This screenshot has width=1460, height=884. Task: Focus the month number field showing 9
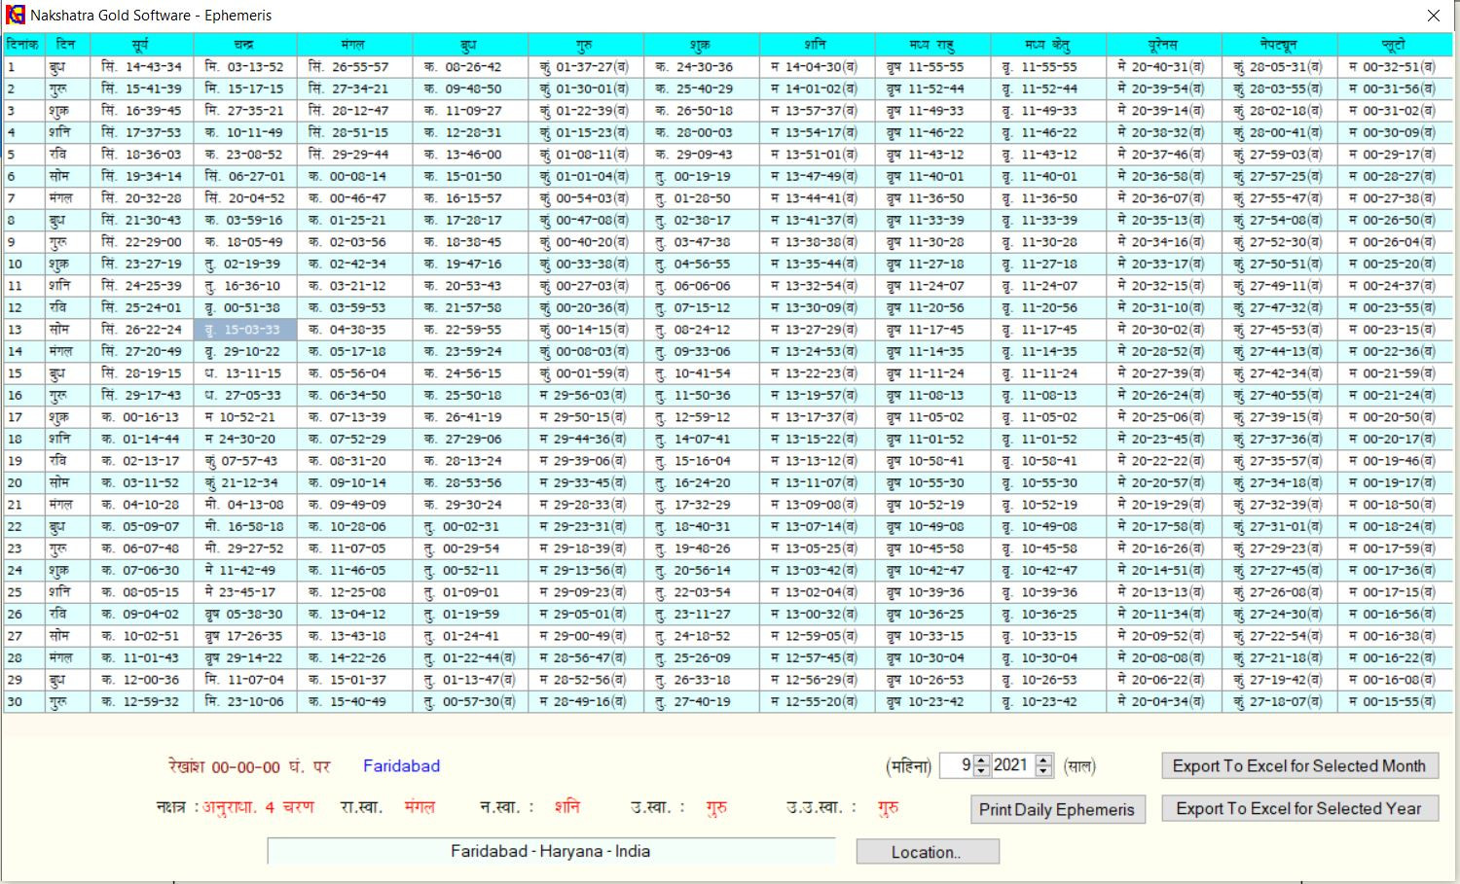coord(957,766)
